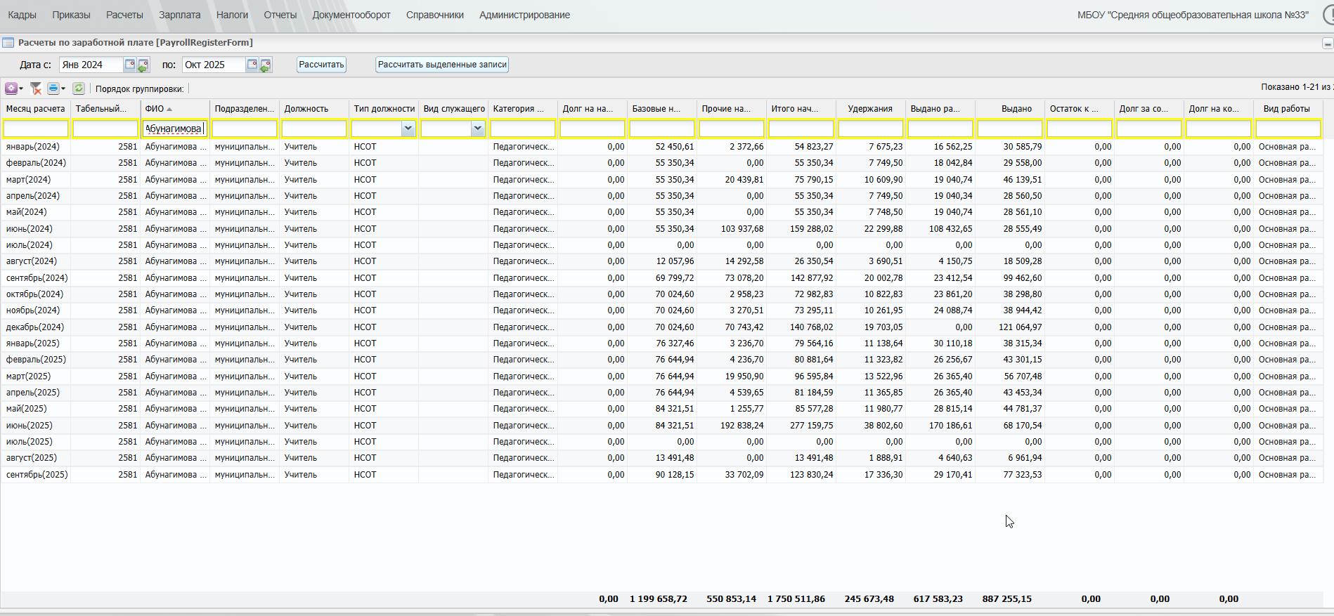Open calendar picker for end date Окт 2025
Screen dimensions: 1334x616
click(x=252, y=65)
